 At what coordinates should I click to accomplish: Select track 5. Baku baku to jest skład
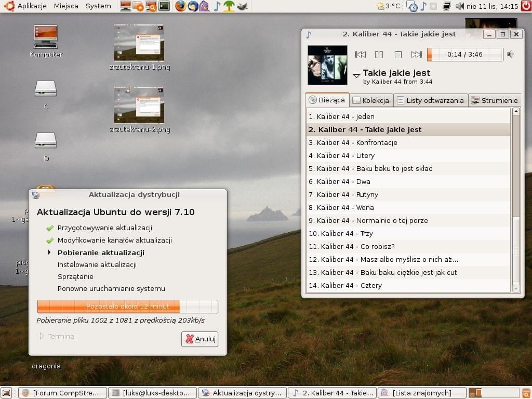(x=408, y=168)
